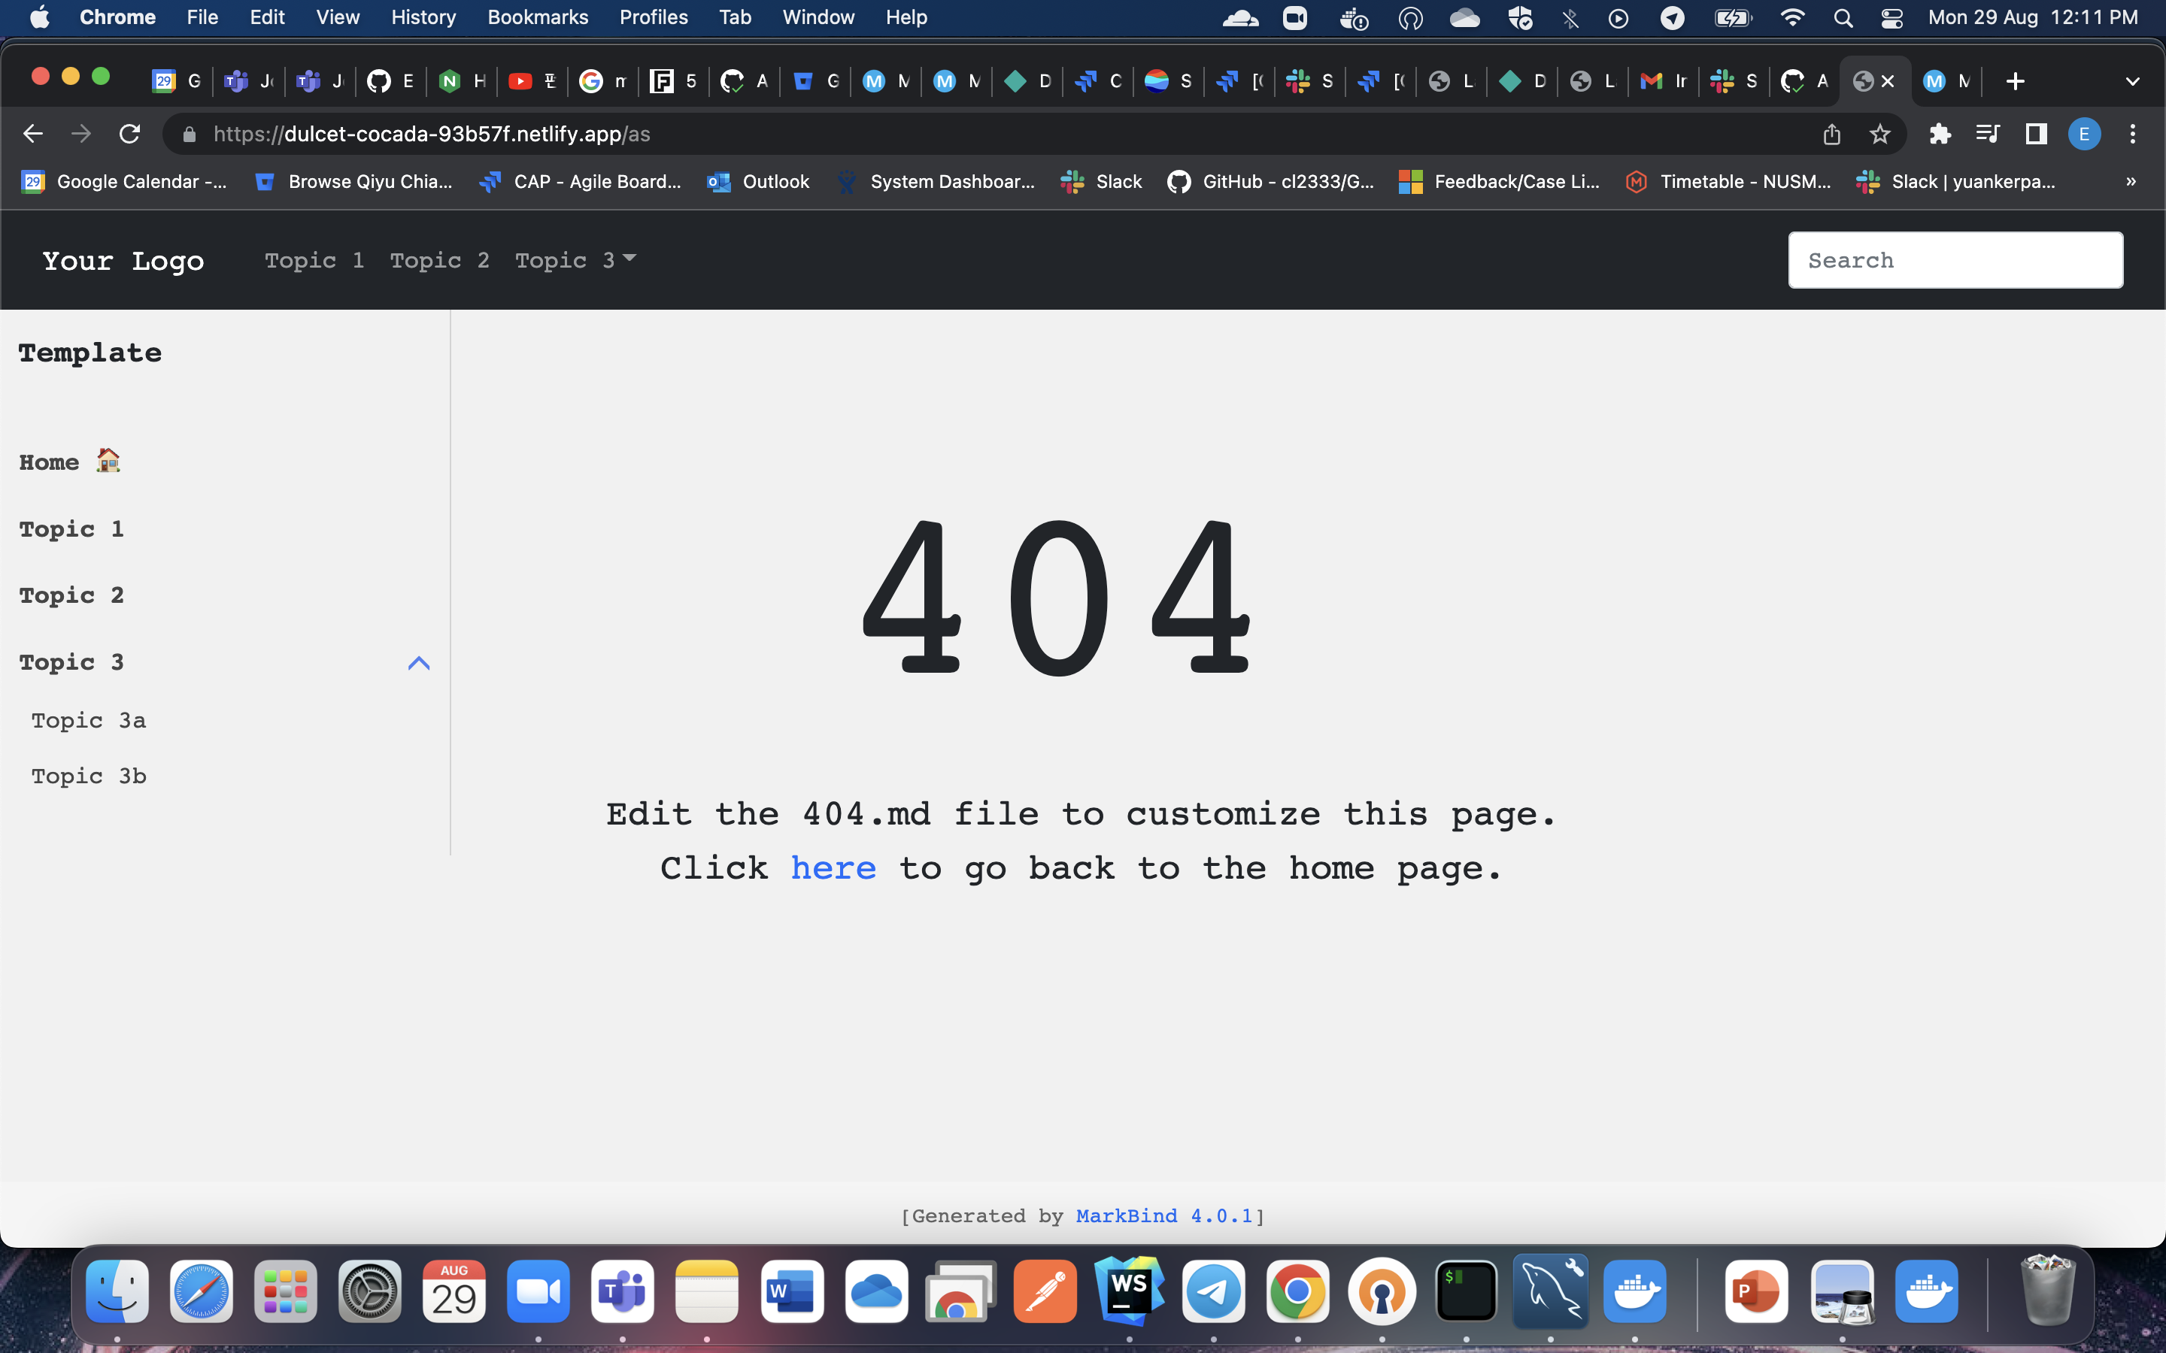Click the browser reload button
The image size is (2166, 1353).
click(x=130, y=135)
